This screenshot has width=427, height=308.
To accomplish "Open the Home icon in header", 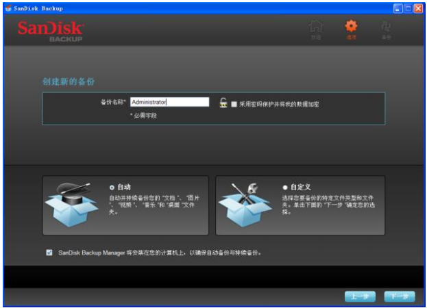I will click(316, 29).
